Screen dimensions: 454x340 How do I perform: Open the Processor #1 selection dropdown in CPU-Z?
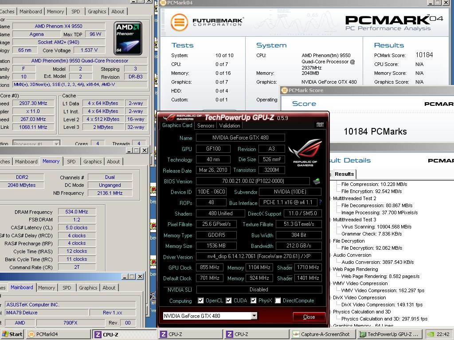click(57, 143)
